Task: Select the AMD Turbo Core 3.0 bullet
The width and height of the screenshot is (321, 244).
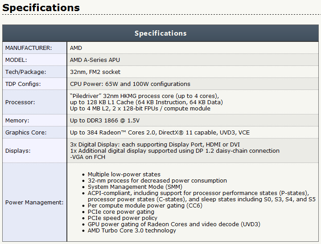Action: click(132, 231)
